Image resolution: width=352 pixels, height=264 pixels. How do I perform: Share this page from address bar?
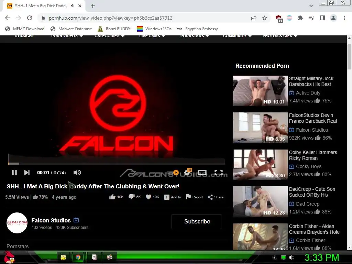(x=254, y=18)
